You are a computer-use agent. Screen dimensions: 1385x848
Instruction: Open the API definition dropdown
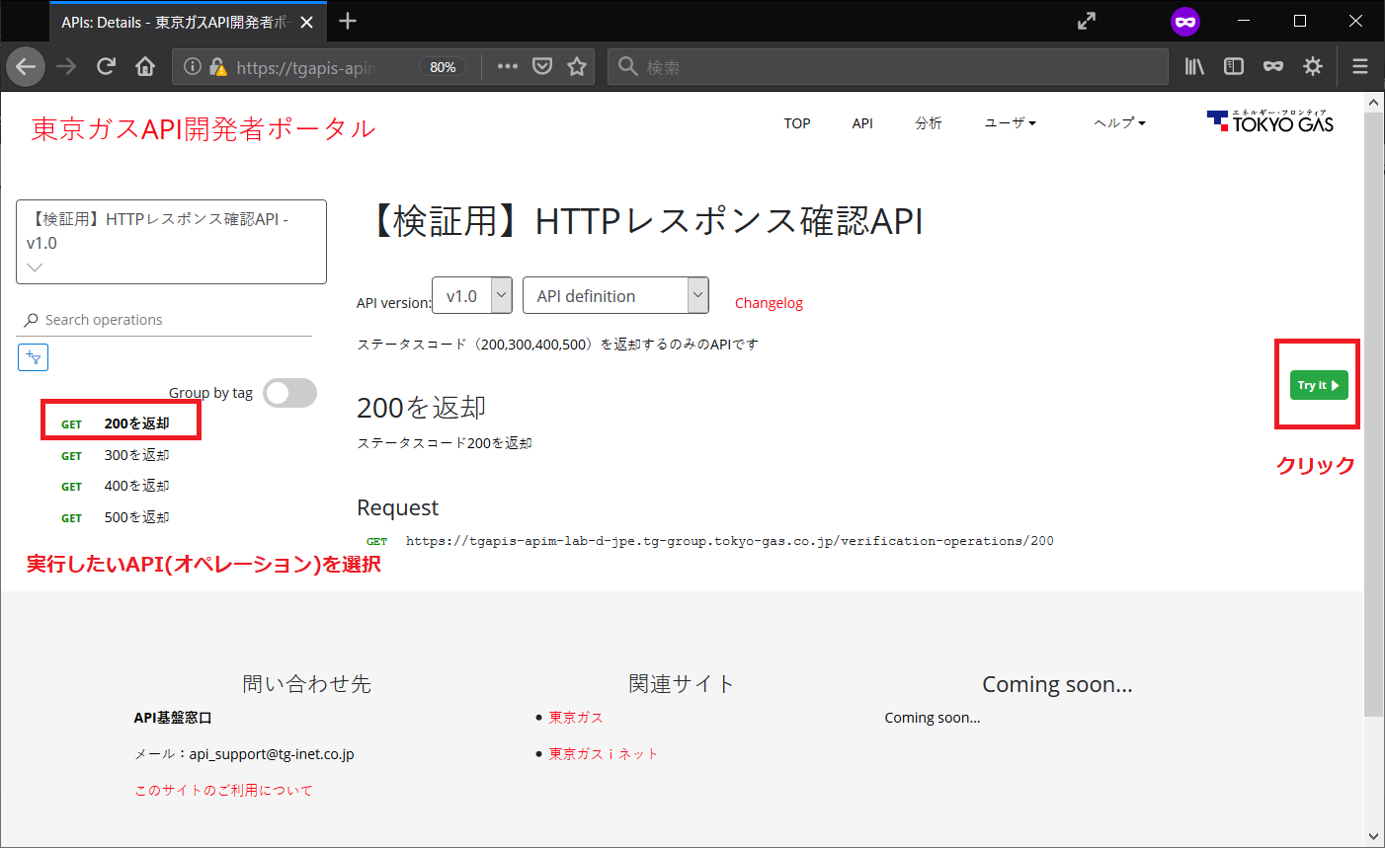615,295
